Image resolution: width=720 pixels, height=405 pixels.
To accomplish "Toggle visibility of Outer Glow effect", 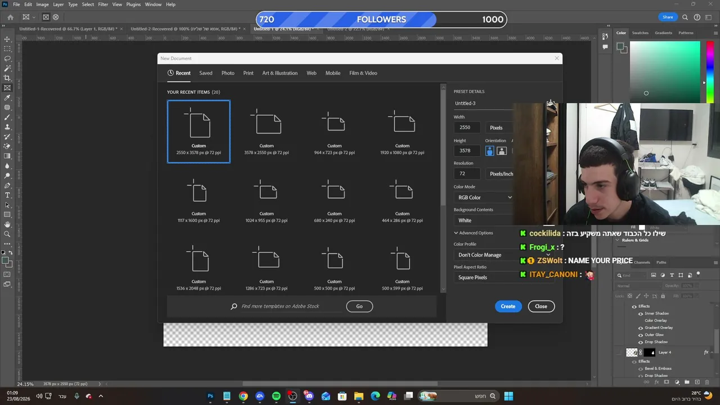I will (640, 335).
